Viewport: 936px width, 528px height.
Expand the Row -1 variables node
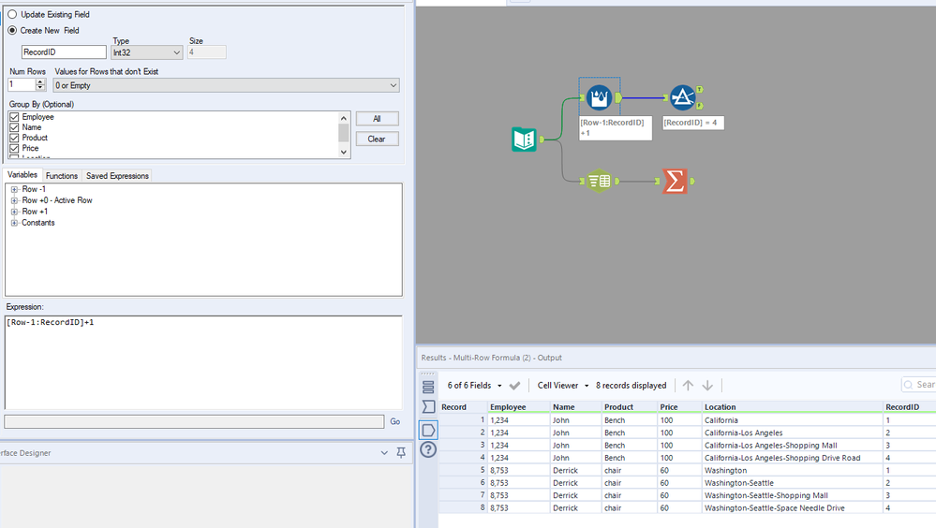click(x=14, y=189)
